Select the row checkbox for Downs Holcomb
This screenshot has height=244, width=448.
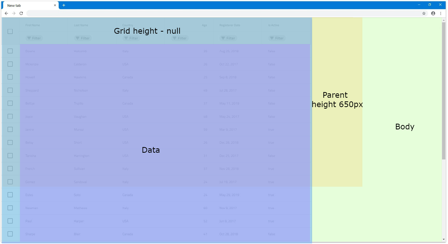(10, 51)
